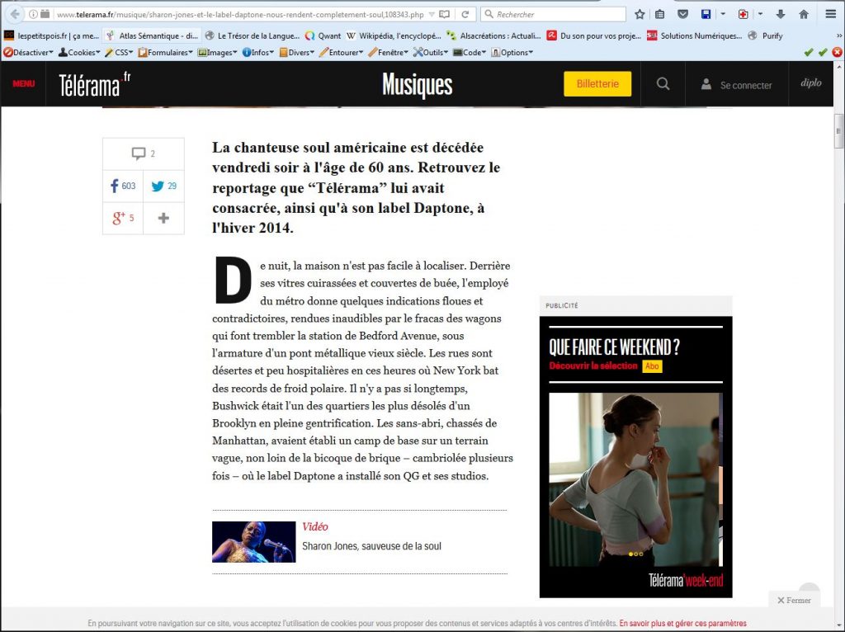Viewport: 845px width, 632px height.
Task: Expand the Formulaires toolbar dropdown
Action: coord(167,52)
